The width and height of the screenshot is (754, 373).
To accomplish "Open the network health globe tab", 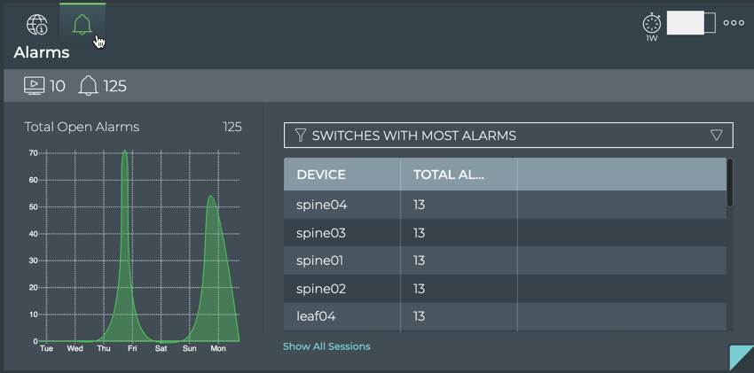I will 37,25.
